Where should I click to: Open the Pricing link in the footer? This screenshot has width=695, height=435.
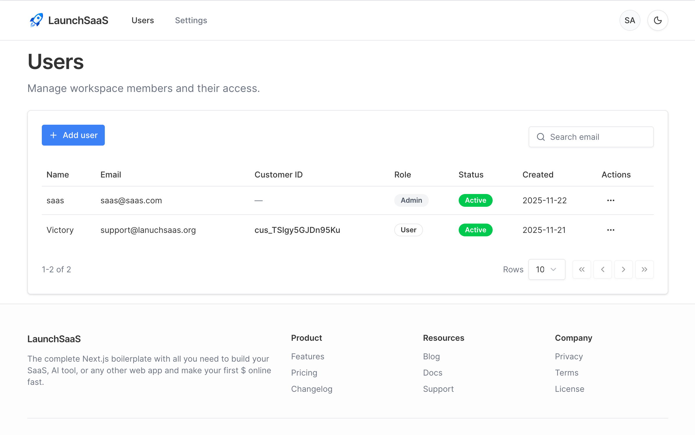point(304,372)
